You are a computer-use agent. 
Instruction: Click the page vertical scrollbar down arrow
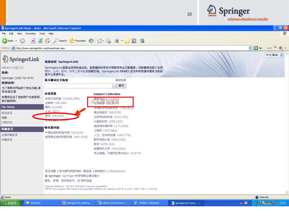[287, 192]
